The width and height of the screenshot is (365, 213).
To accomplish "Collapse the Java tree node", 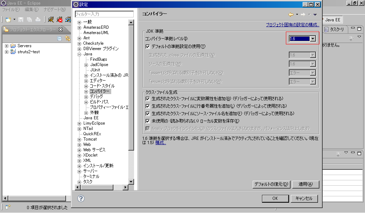I will tap(79, 54).
